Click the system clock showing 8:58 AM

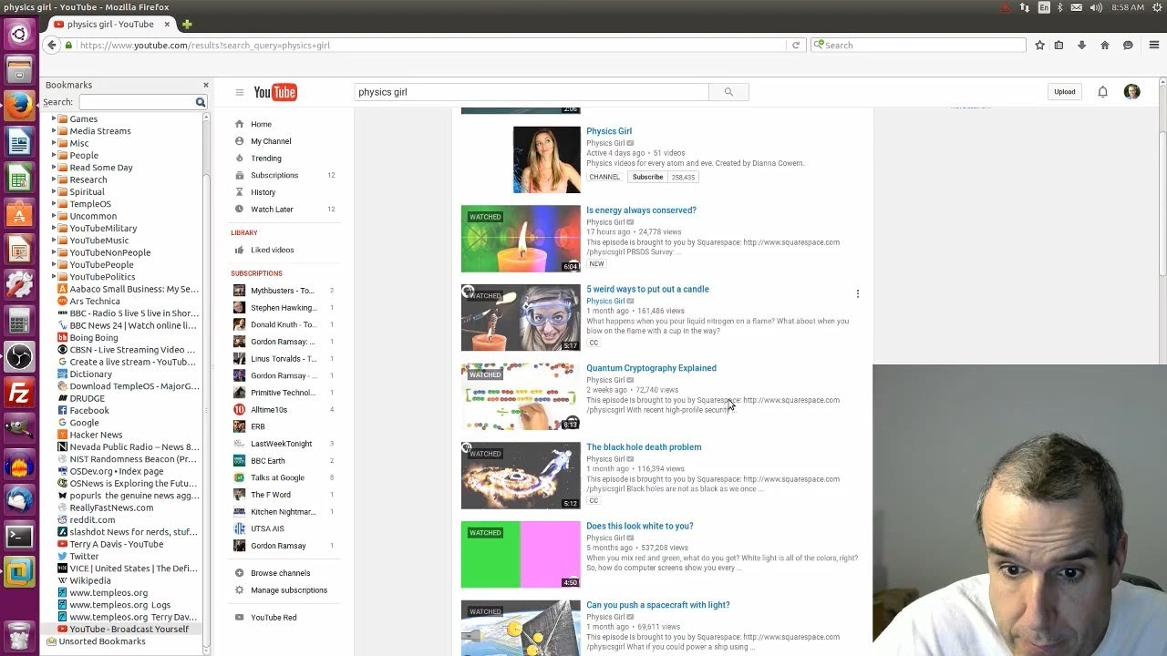coord(1128,7)
